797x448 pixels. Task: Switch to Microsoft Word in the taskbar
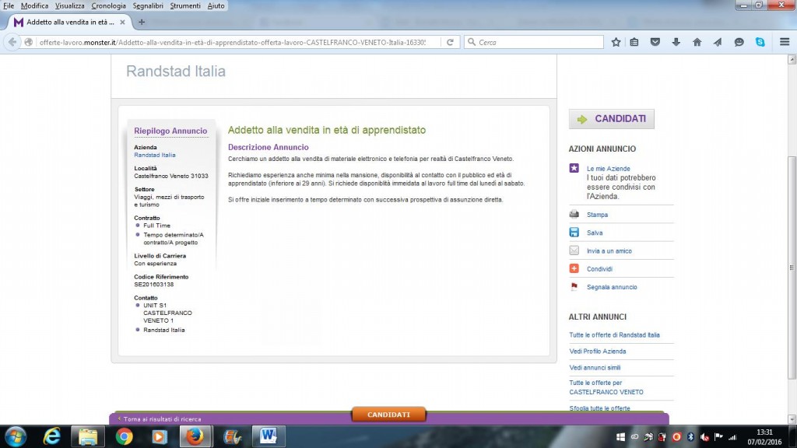point(268,436)
